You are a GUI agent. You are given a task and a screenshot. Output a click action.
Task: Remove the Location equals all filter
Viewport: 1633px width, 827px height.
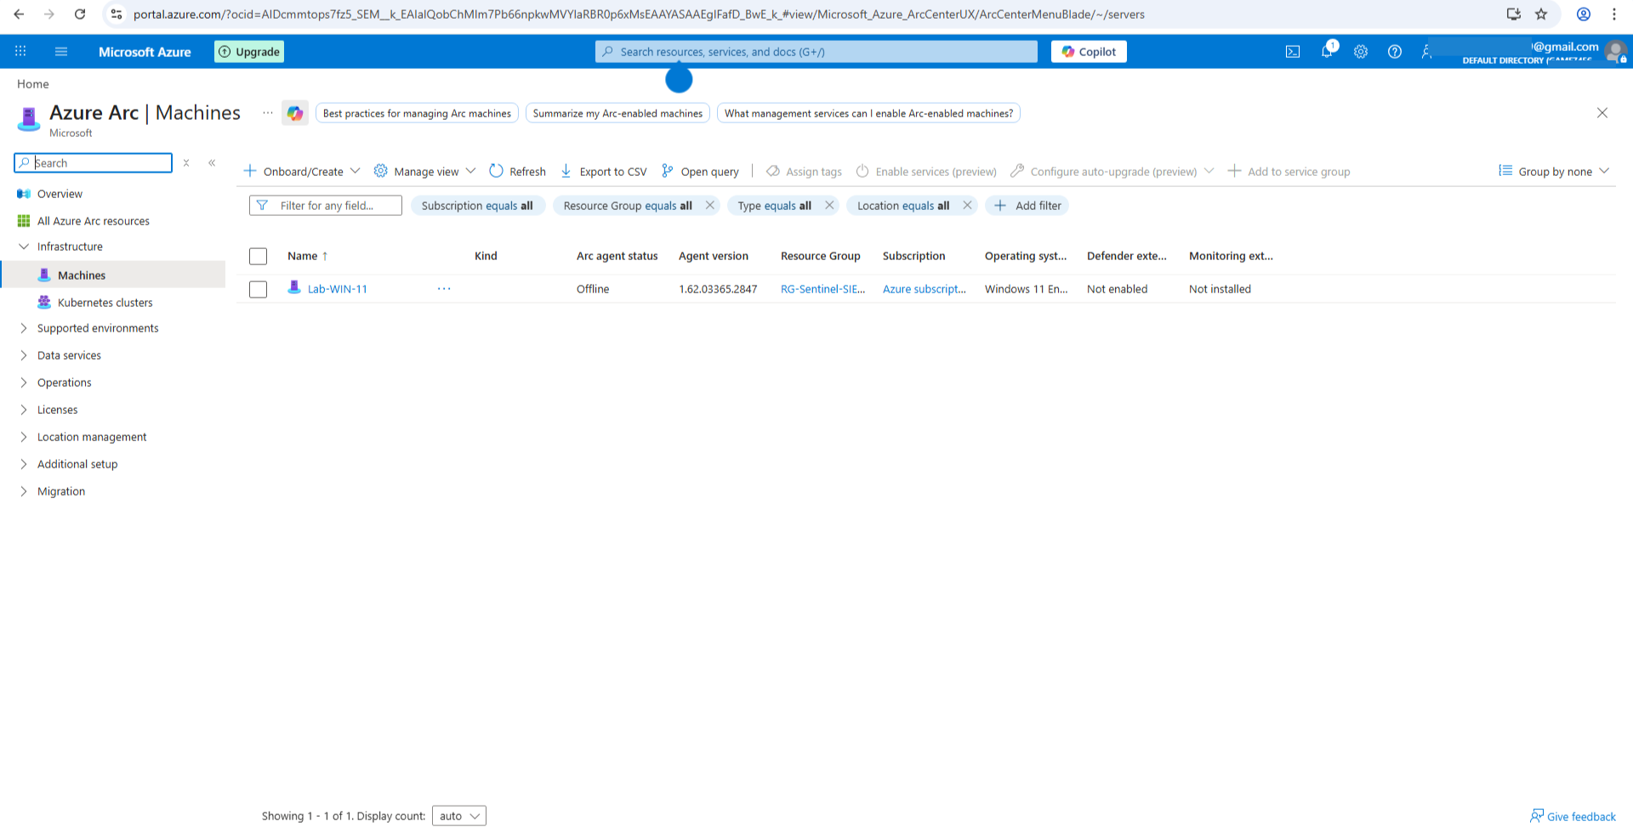click(x=967, y=206)
